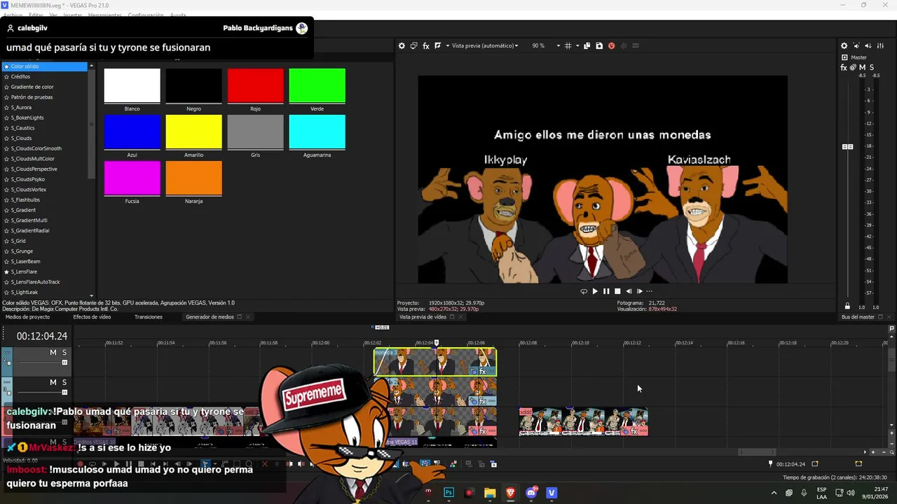The width and height of the screenshot is (897, 504).
Task: Stop the video preview playback
Action: (617, 291)
